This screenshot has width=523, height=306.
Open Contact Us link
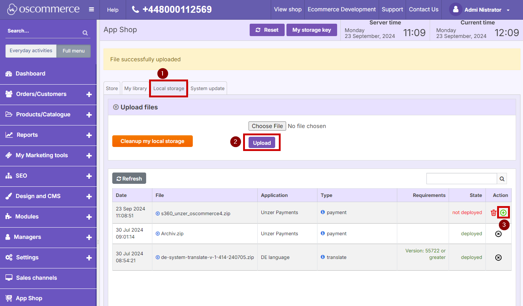point(424,9)
